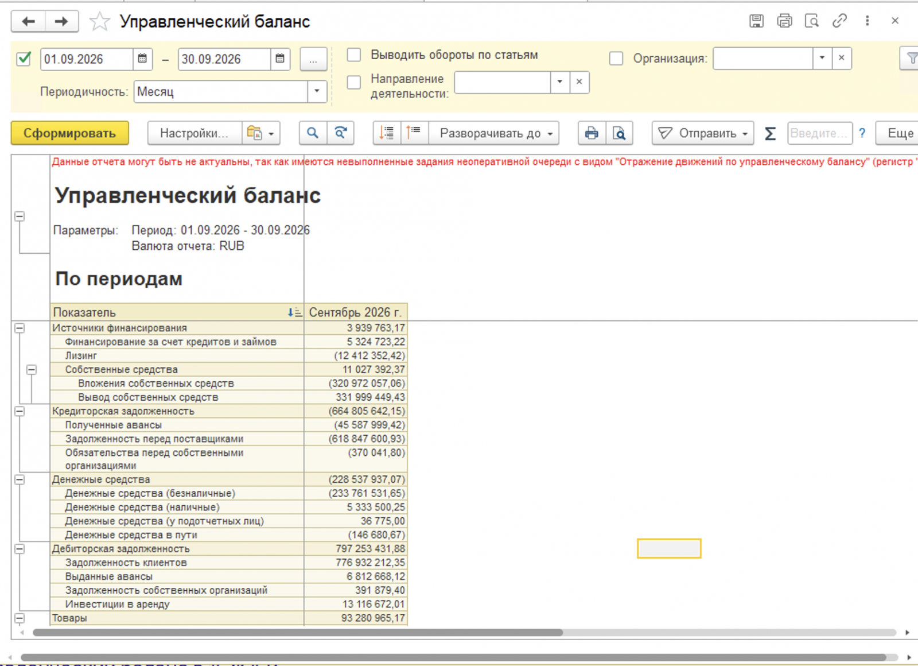Screen dimensions: 918x666
Task: Click the printer icon in the title bar
Action: click(x=784, y=21)
